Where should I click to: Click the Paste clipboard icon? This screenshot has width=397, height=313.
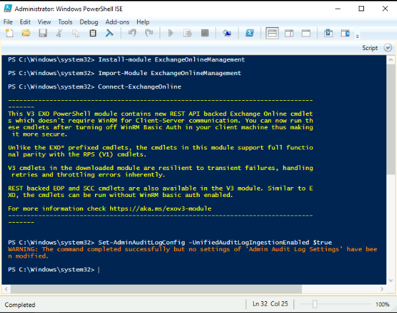(x=92, y=32)
